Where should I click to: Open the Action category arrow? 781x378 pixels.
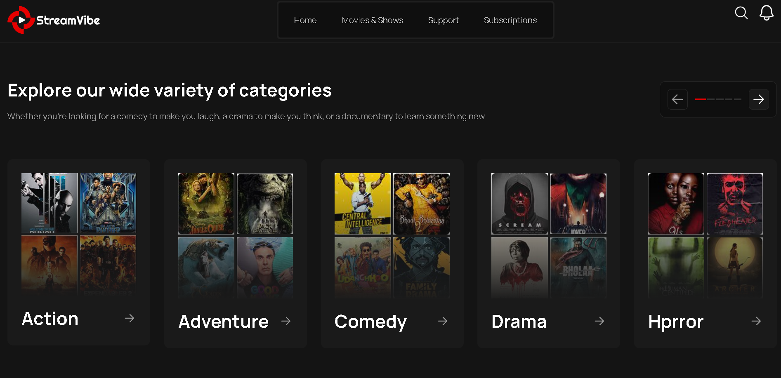click(x=129, y=318)
